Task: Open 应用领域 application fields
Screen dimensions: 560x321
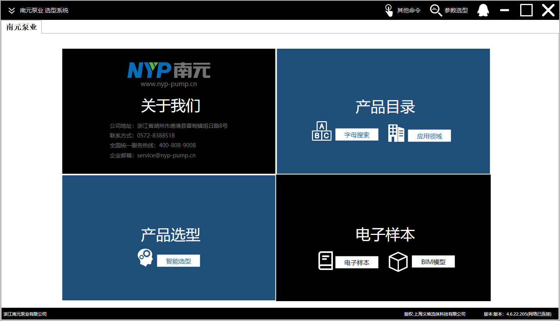Action: click(x=429, y=136)
